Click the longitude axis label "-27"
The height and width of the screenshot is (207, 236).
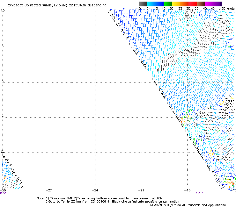[x=49, y=190]
